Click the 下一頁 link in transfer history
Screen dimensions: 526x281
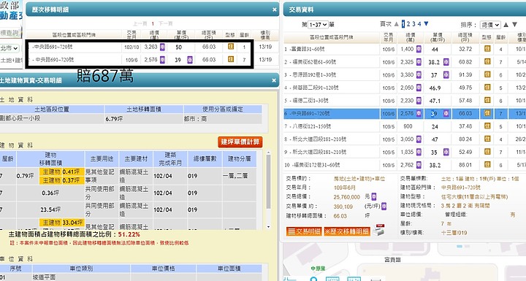point(166,23)
